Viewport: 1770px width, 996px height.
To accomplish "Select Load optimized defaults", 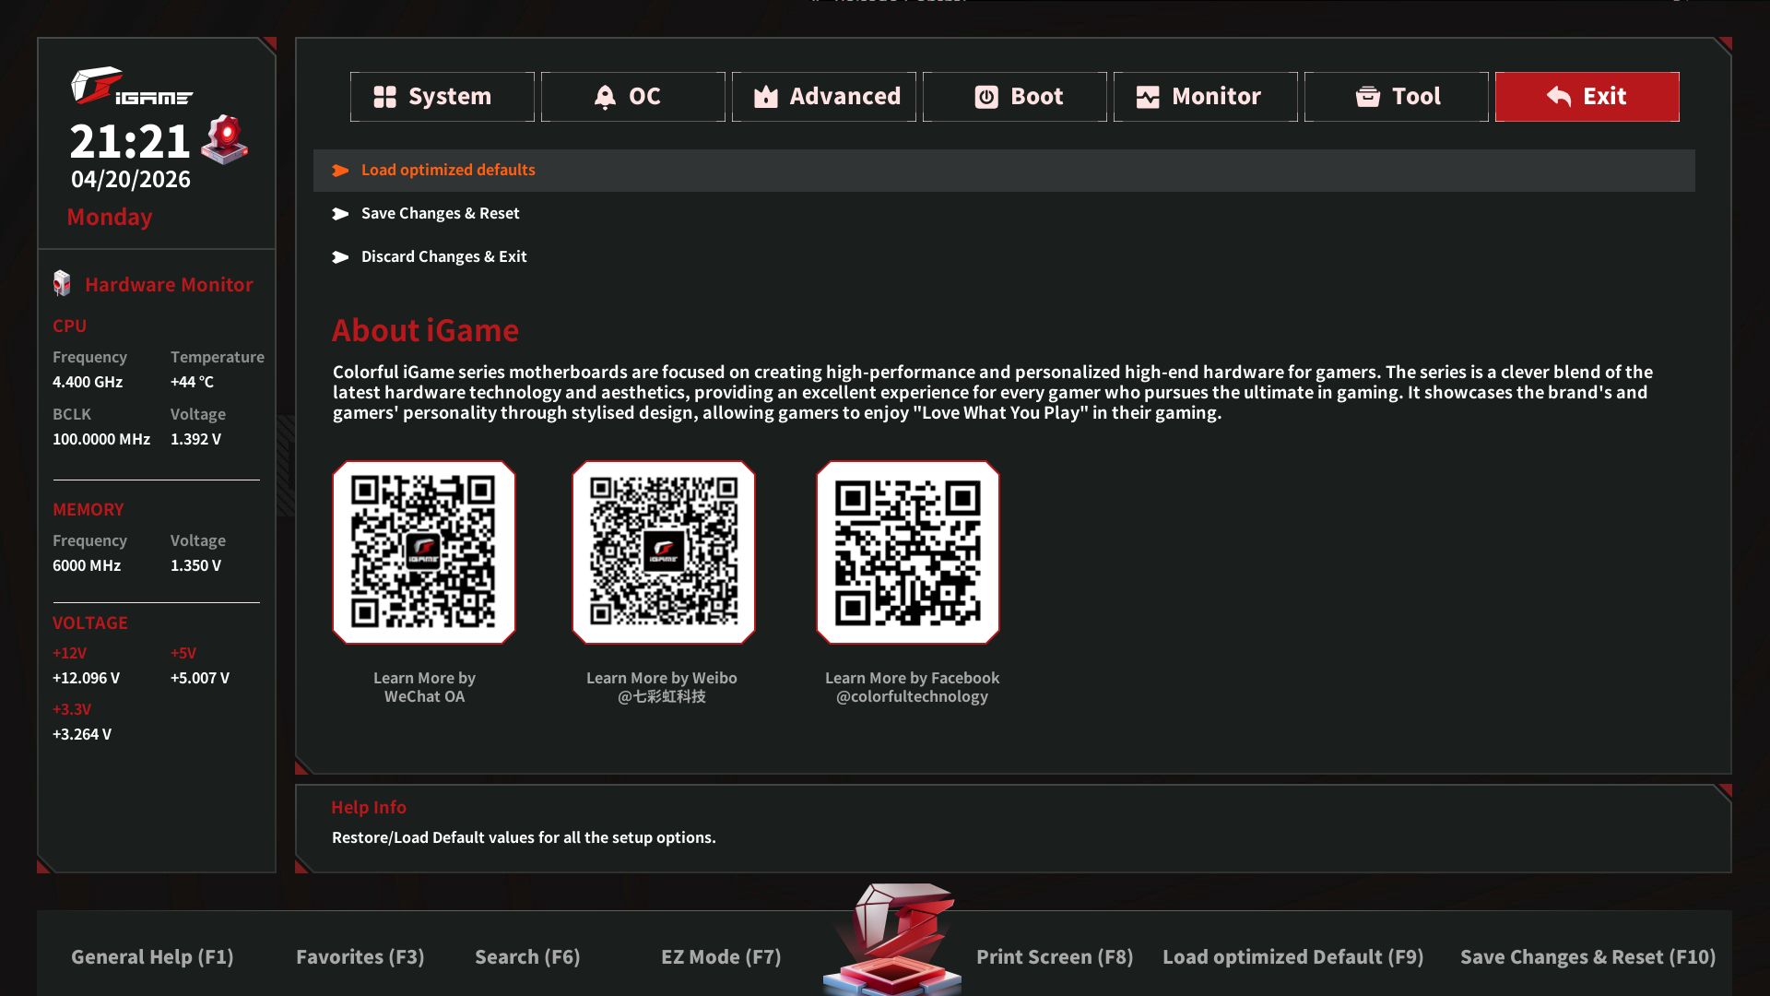I will tap(1004, 171).
